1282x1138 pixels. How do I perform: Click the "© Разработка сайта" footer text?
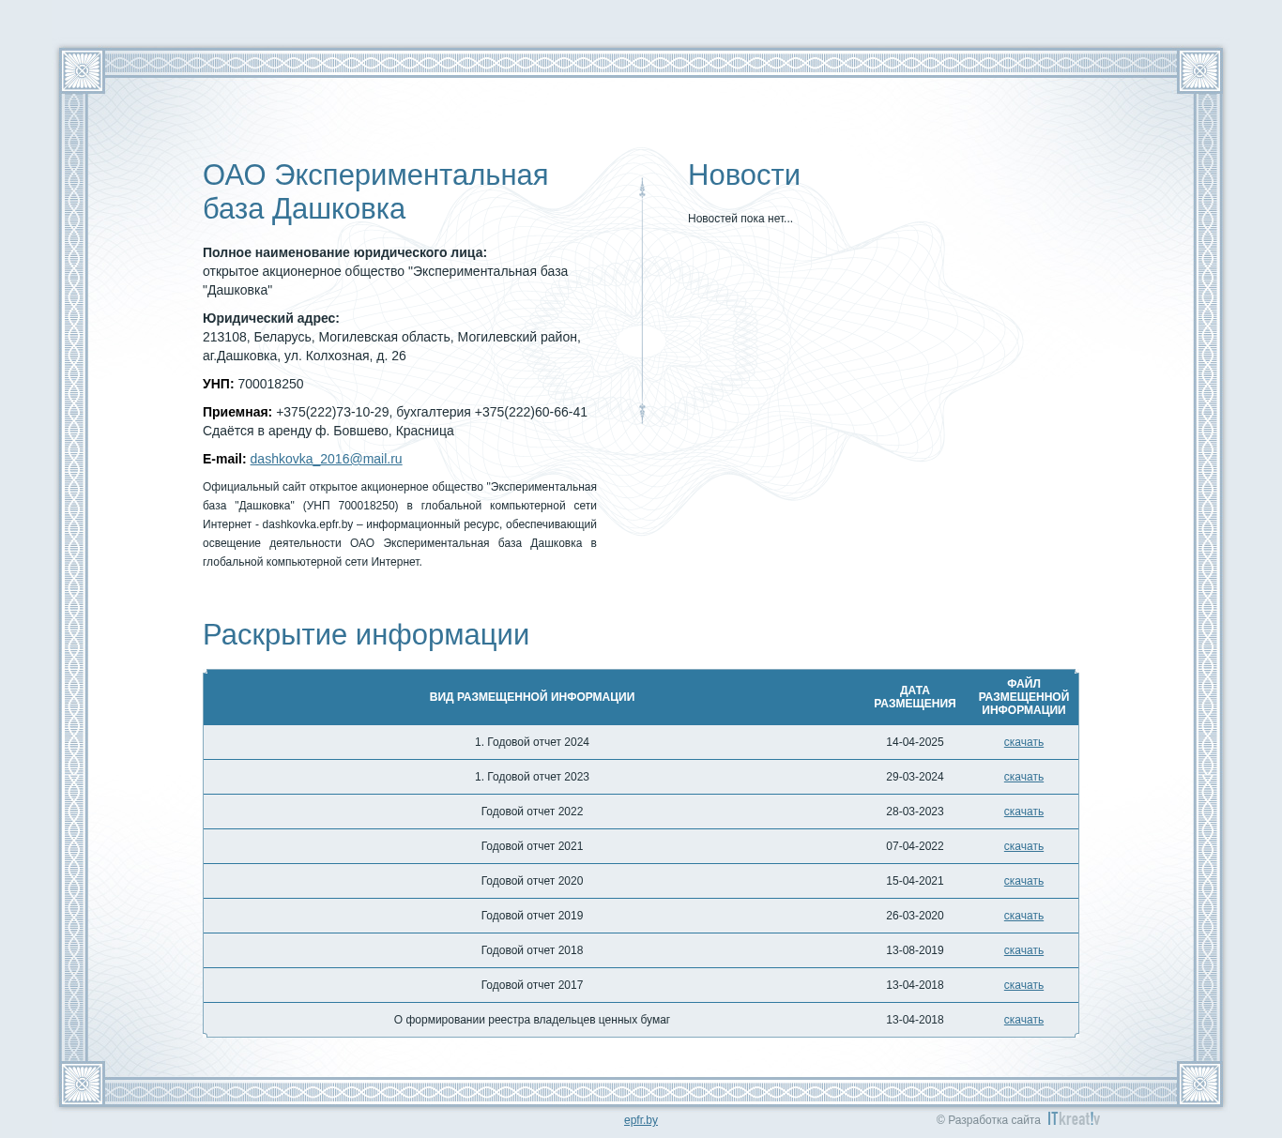tap(988, 1120)
